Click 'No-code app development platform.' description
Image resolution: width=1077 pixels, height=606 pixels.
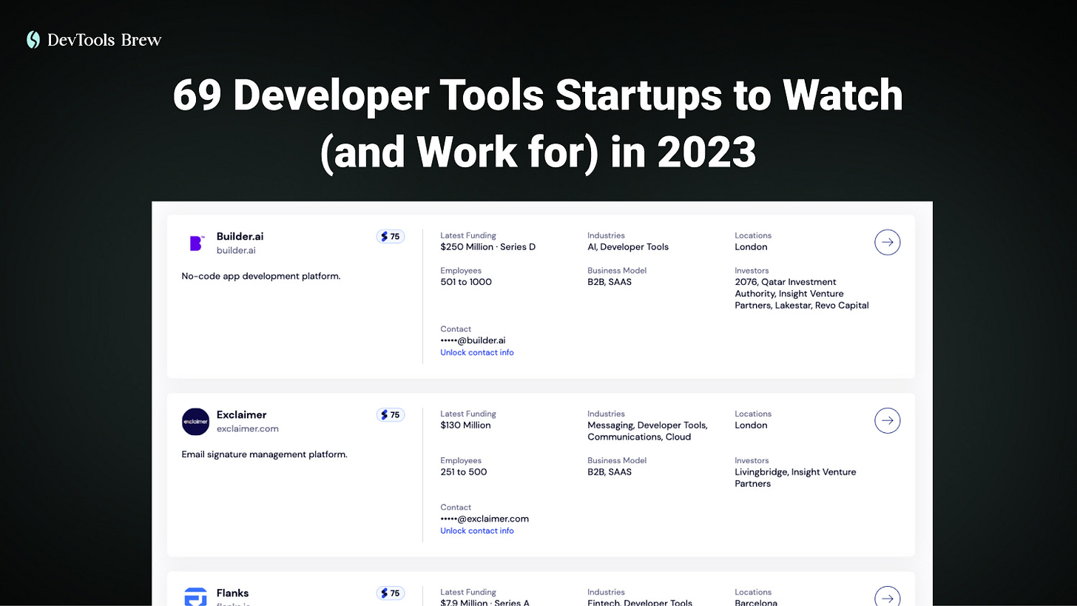(x=261, y=276)
